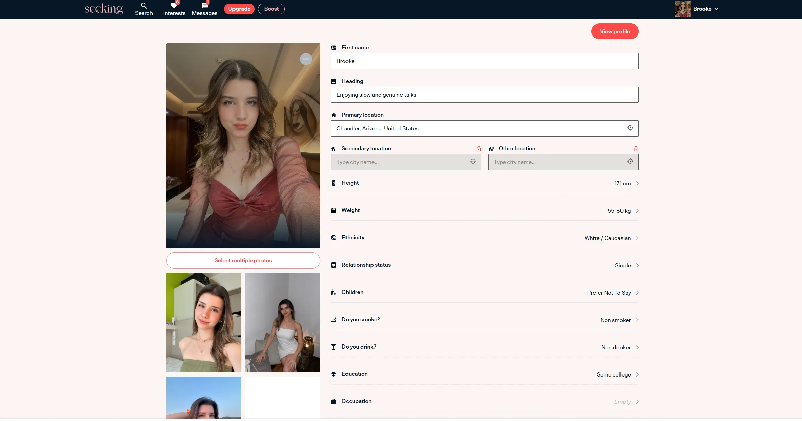Expand the Ethnicity chevron

[637, 238]
